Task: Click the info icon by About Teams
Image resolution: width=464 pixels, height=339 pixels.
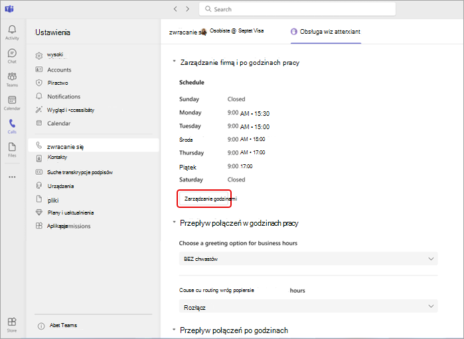Action: (41, 326)
